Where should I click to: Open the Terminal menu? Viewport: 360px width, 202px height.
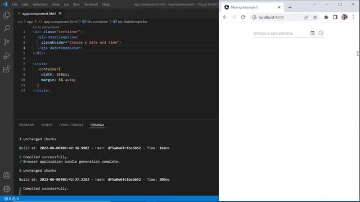(x=91, y=4)
